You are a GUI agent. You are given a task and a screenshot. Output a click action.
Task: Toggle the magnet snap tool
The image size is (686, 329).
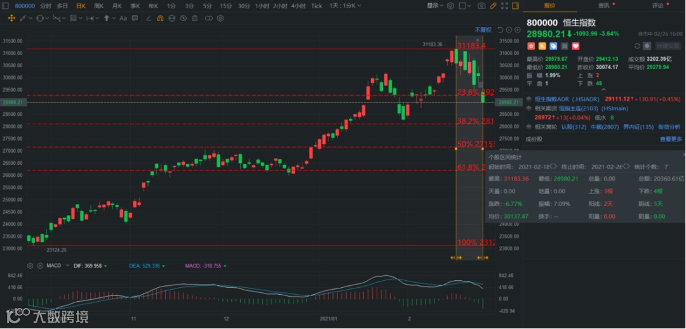[160, 18]
